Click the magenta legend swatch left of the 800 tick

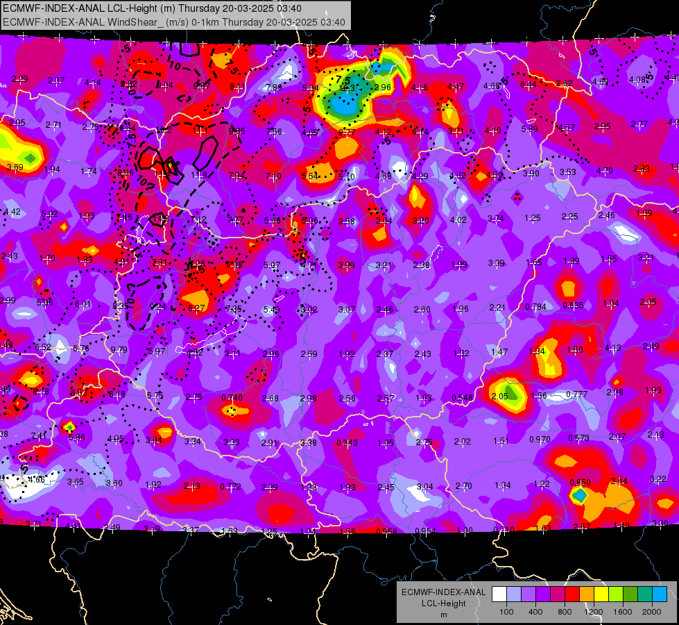[x=558, y=594]
